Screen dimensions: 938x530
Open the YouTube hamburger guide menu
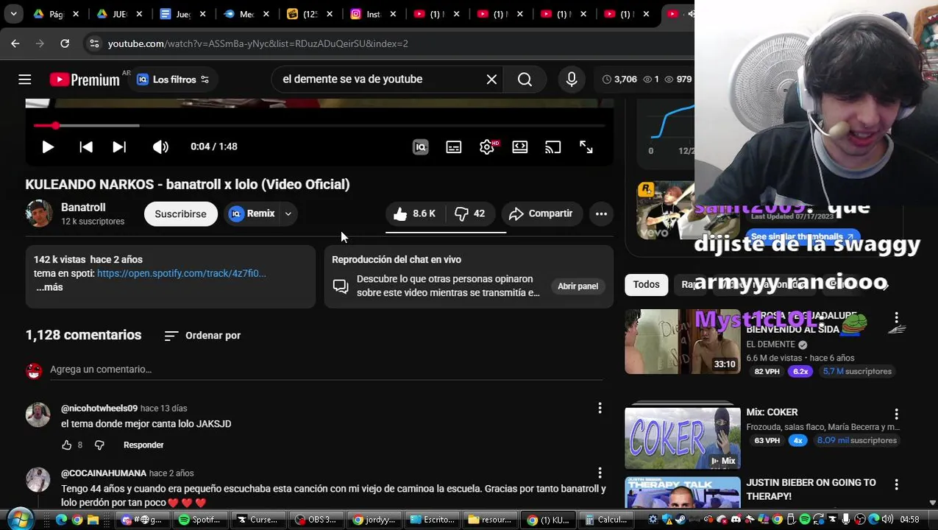pos(25,79)
